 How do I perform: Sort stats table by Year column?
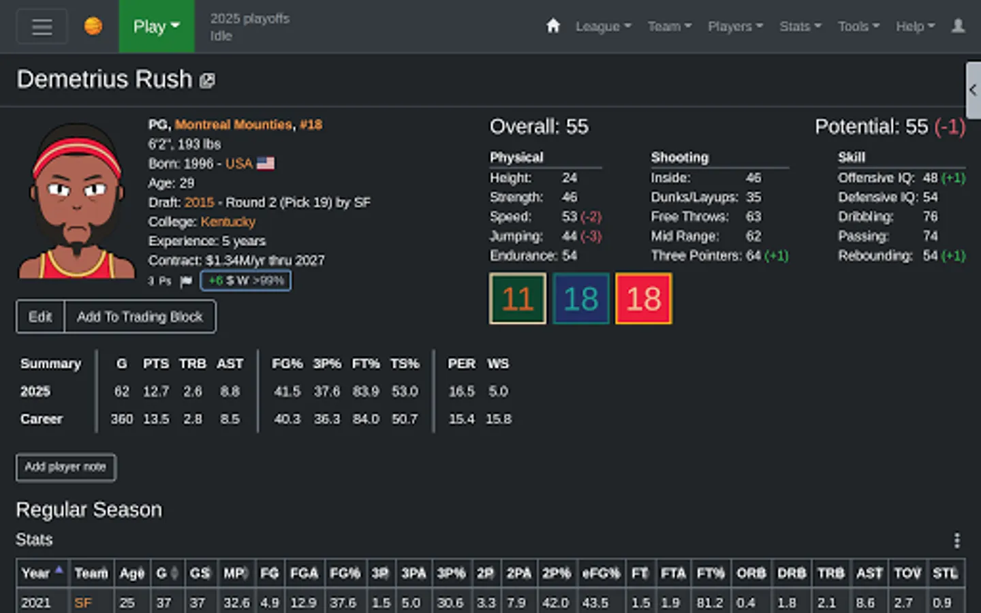point(42,573)
